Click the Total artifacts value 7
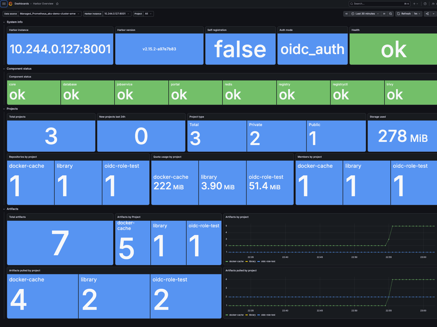This screenshot has width=437, height=327. [x=60, y=243]
